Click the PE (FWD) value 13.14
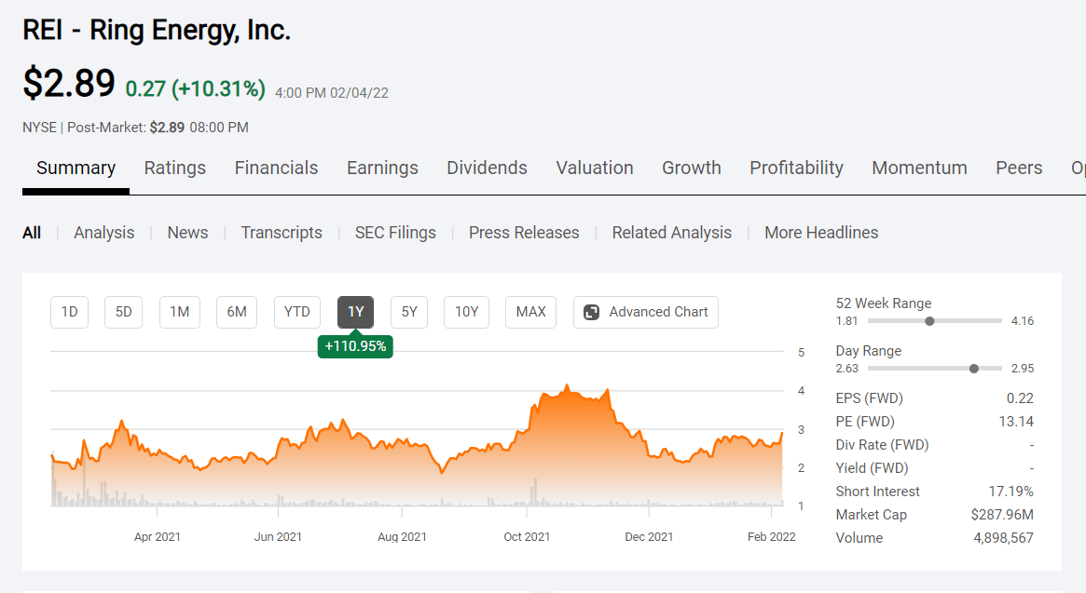This screenshot has width=1086, height=593. (1016, 422)
